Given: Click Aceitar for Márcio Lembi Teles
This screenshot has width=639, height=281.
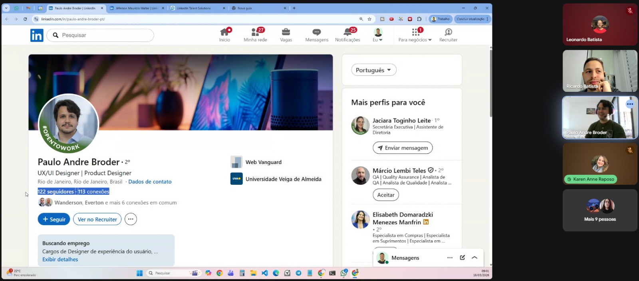Looking at the screenshot, I should (386, 195).
